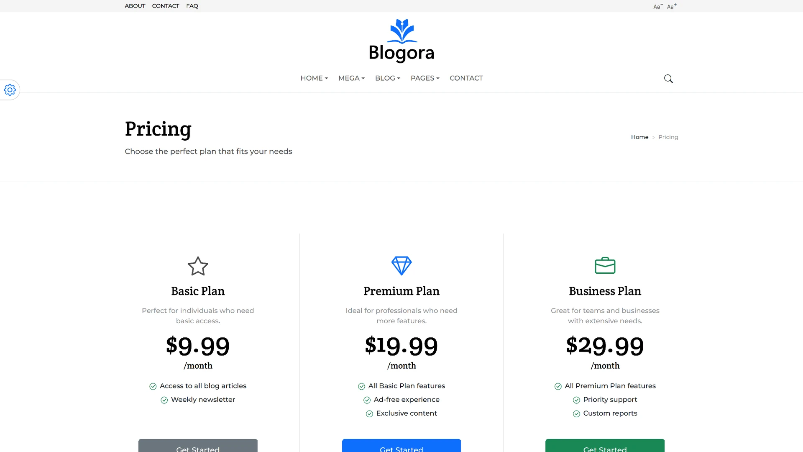
Task: Click checkmark beside Ad-free experience
Action: pyautogui.click(x=367, y=400)
